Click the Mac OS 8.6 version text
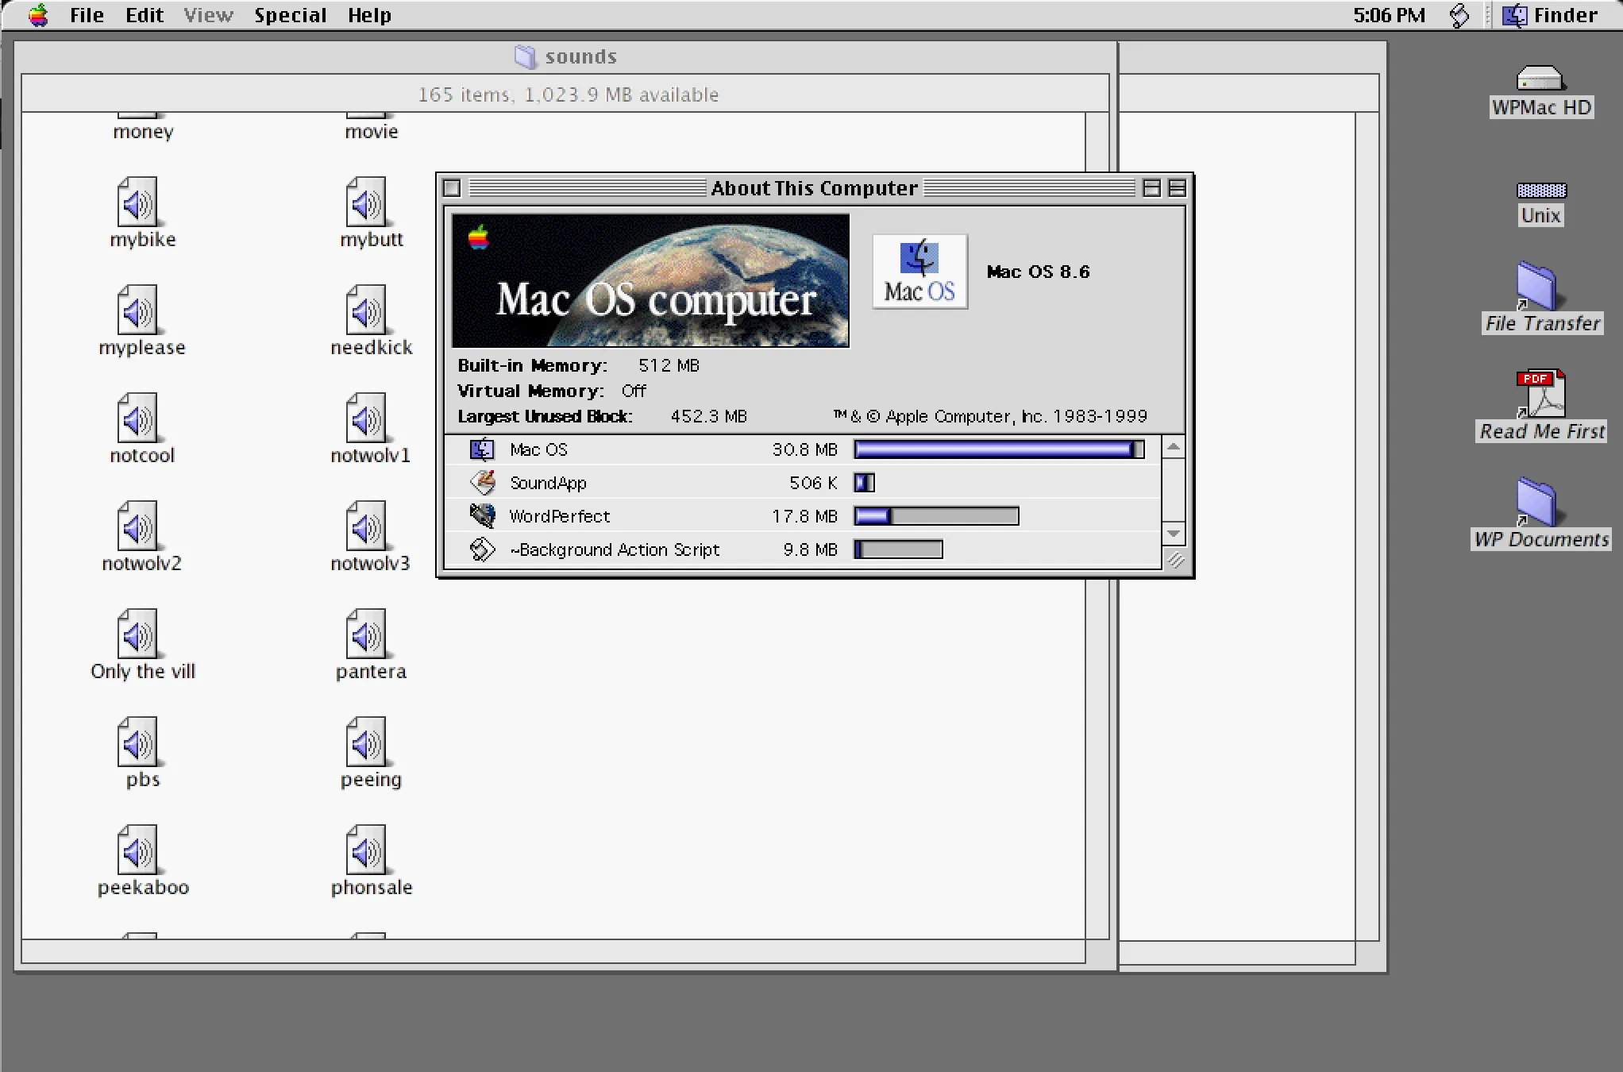Screen dimensions: 1623x1072 [1038, 272]
